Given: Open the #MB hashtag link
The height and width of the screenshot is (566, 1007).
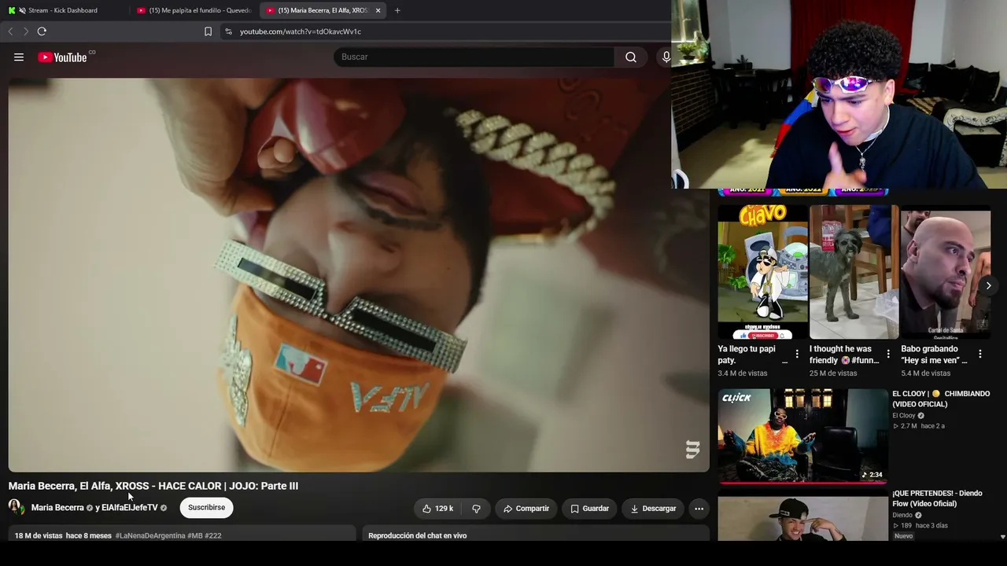Looking at the screenshot, I should (x=195, y=536).
